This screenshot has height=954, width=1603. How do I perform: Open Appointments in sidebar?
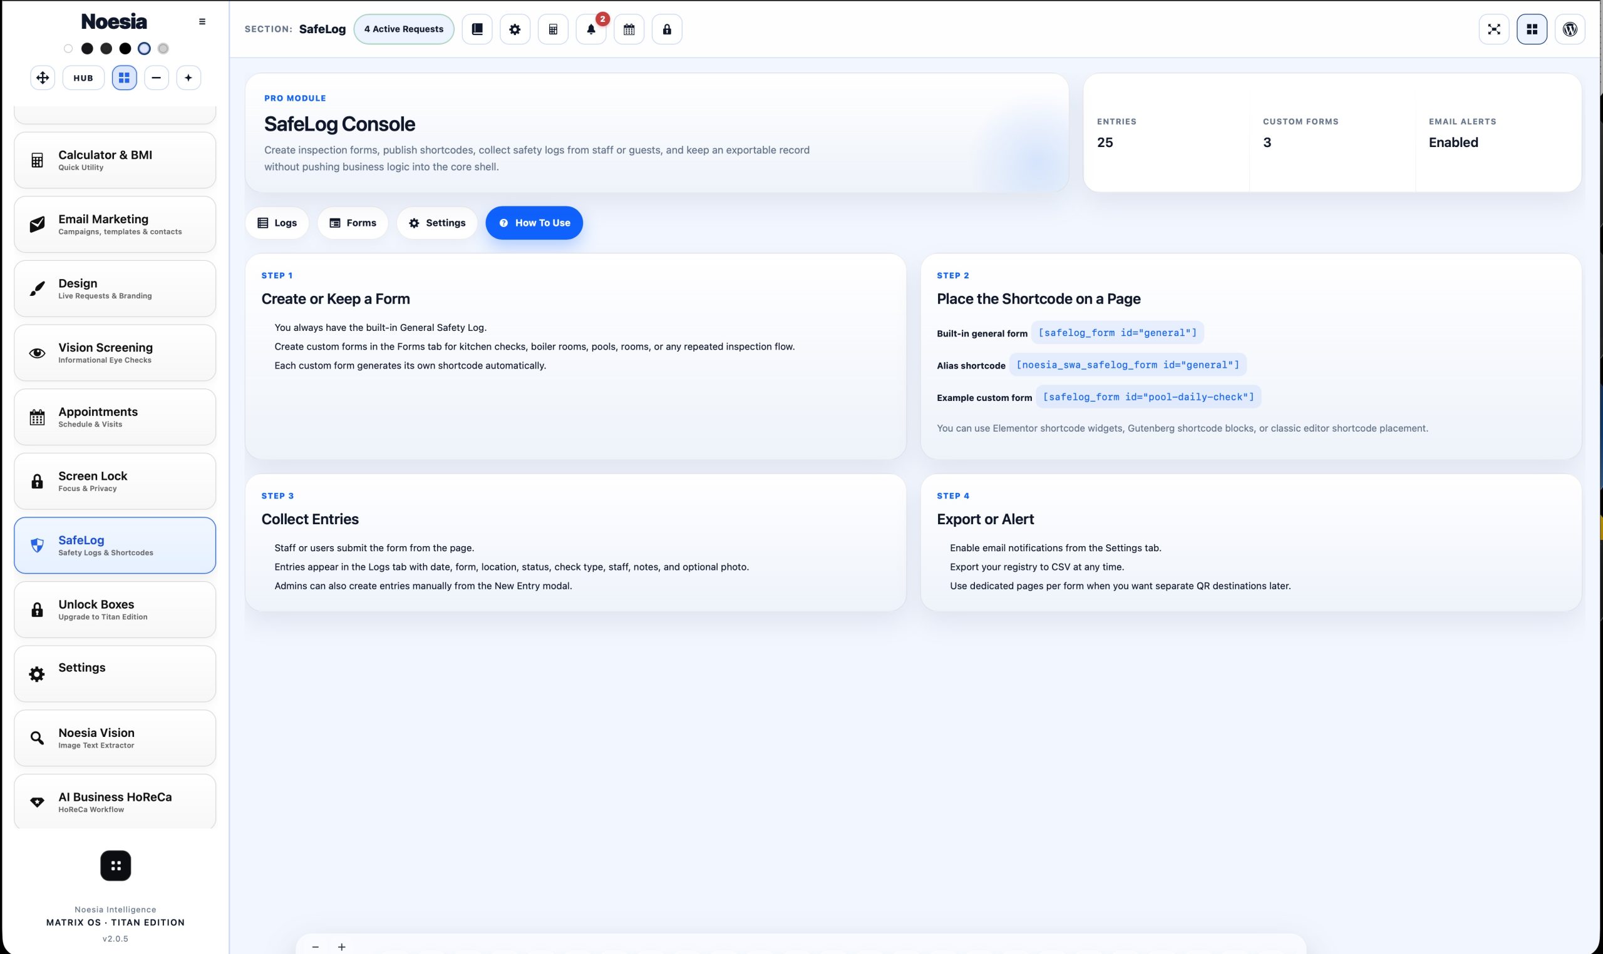pyautogui.click(x=115, y=417)
